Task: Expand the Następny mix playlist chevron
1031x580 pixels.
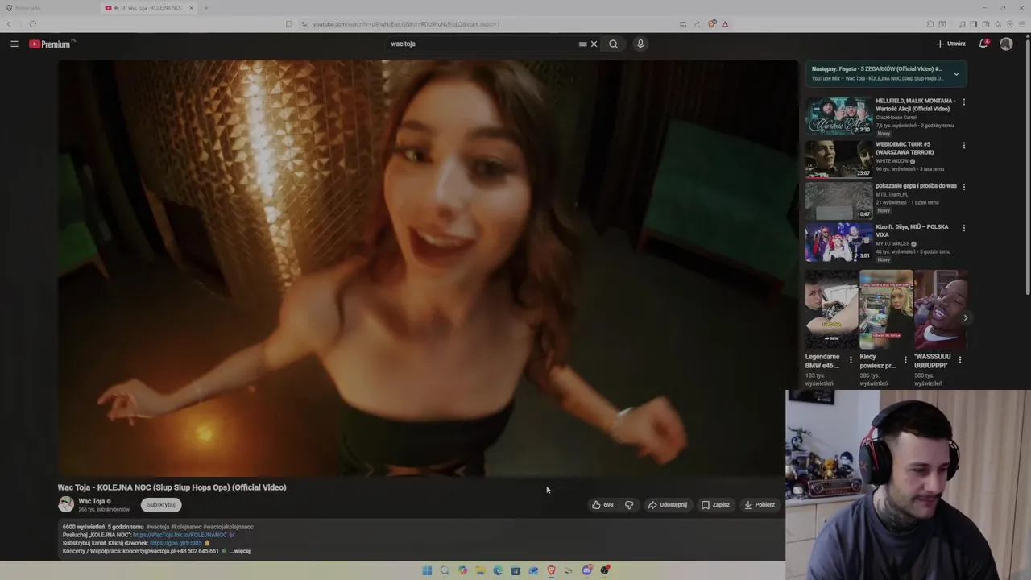Action: pyautogui.click(x=956, y=73)
